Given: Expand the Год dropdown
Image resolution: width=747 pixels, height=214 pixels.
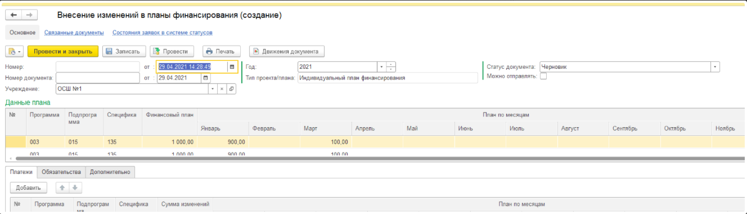Looking at the screenshot, I should pyautogui.click(x=381, y=66).
